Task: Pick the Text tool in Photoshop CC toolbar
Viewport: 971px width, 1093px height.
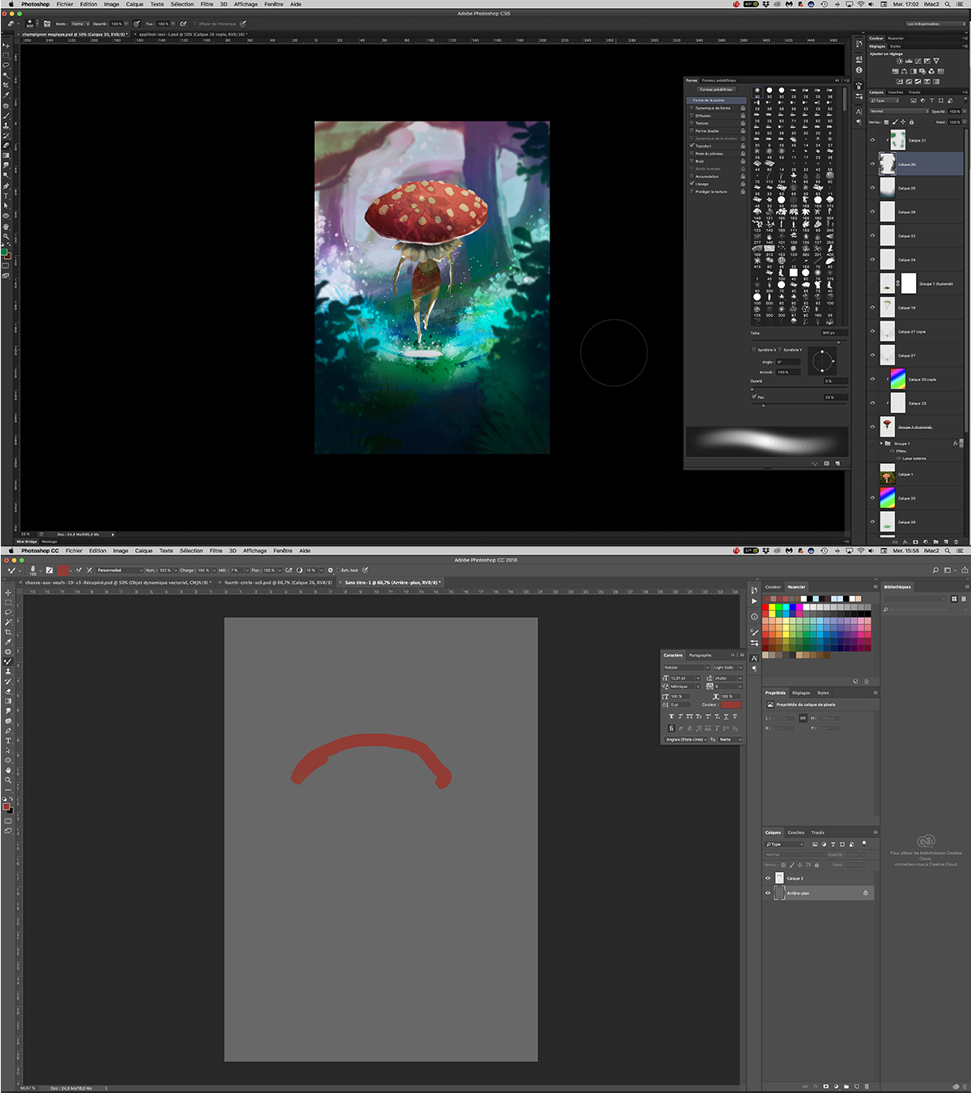Action: coord(8,741)
